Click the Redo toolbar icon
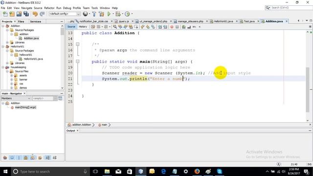Image resolution: width=313 pixels, height=176 pixels. [x=42, y=14]
